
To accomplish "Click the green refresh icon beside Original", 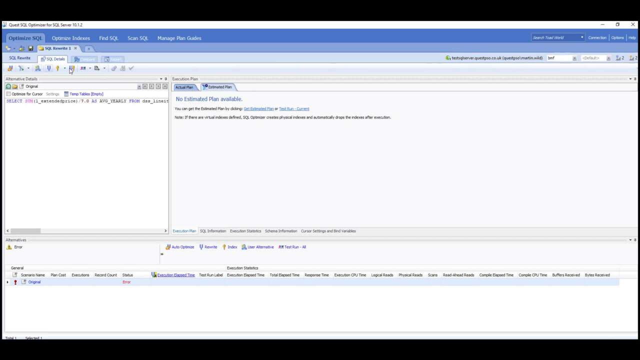I will tap(8, 86).
